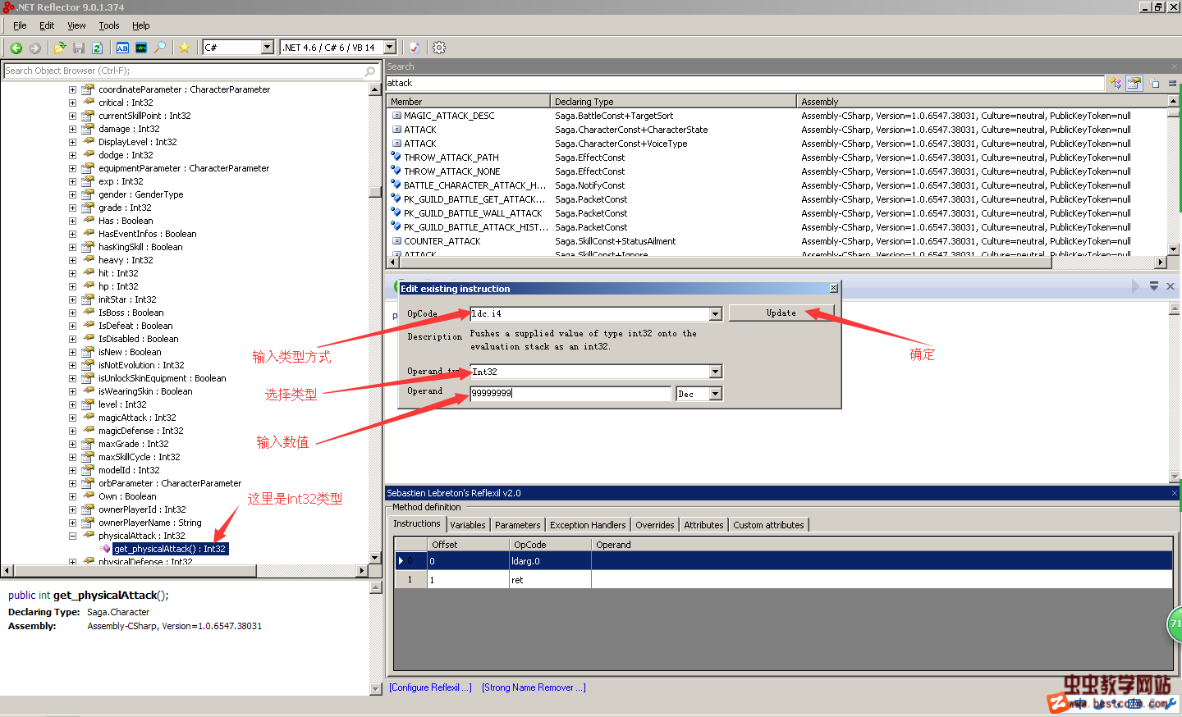The height and width of the screenshot is (717, 1182).
Task: Switch to the Exception Handlers tab
Action: click(x=587, y=525)
